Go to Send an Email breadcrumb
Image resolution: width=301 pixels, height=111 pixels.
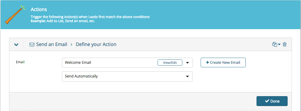(52, 45)
